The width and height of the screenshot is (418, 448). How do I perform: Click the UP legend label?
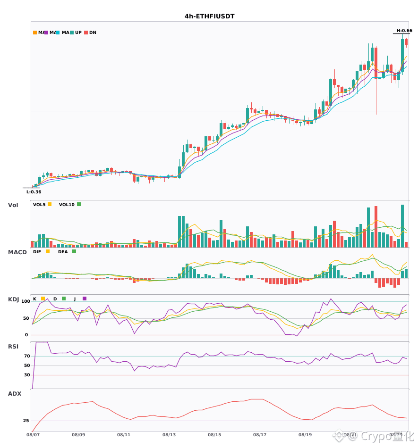[x=78, y=33]
